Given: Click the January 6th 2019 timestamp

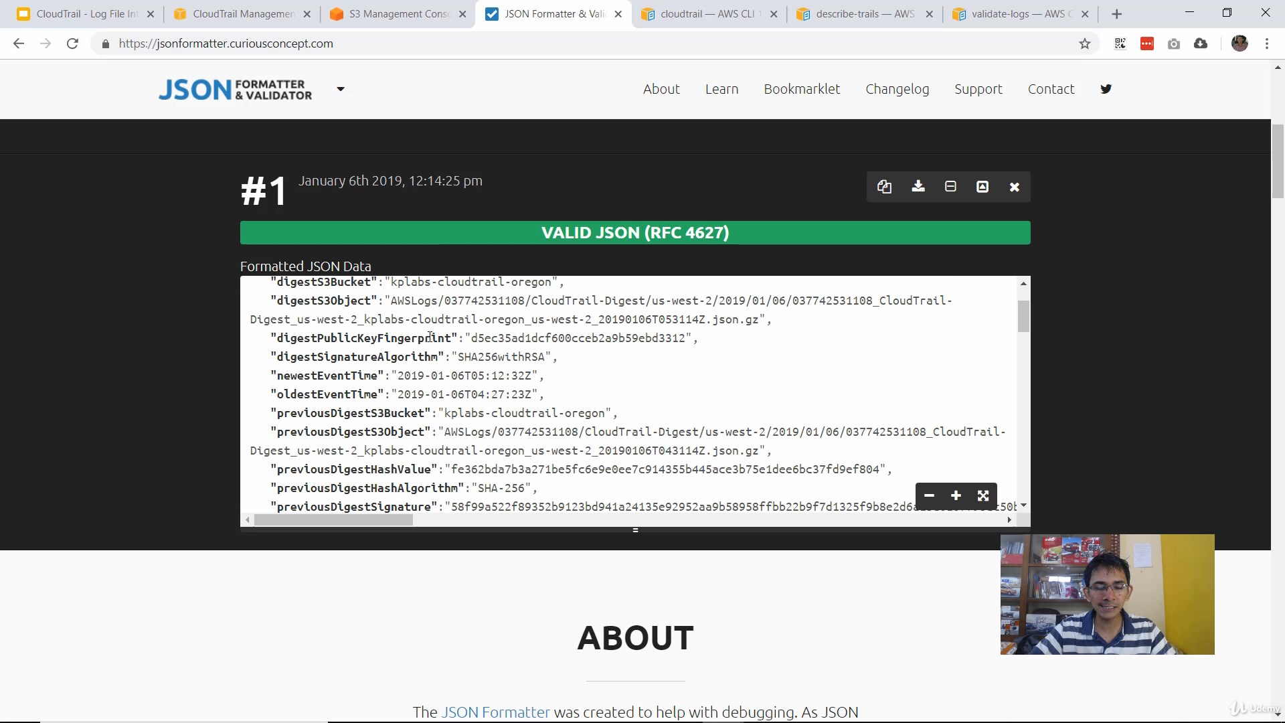Looking at the screenshot, I should coord(390,181).
